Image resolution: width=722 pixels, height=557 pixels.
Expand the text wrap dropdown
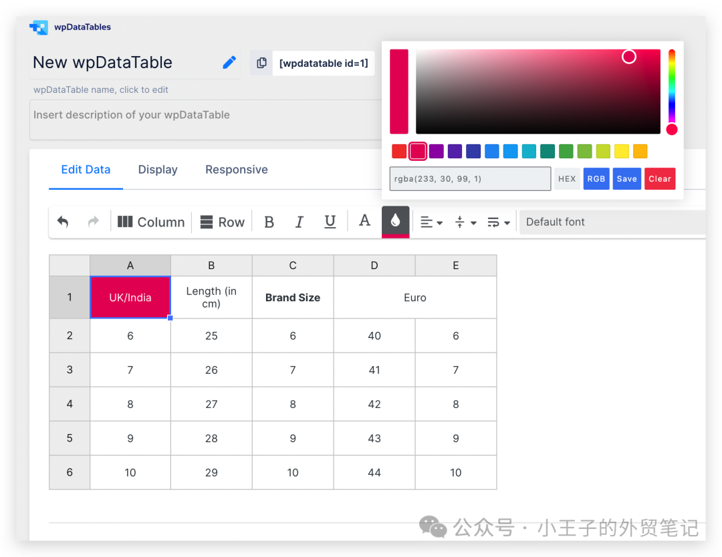click(x=499, y=222)
